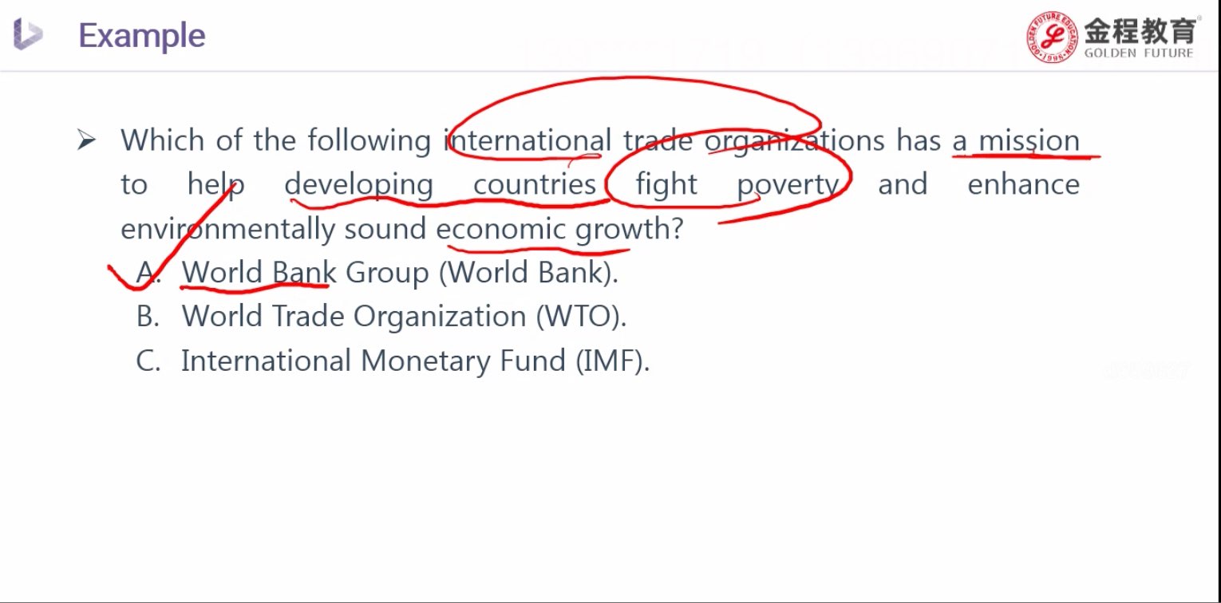
Task: Click the arrow bullet before the question
Action: [x=85, y=141]
